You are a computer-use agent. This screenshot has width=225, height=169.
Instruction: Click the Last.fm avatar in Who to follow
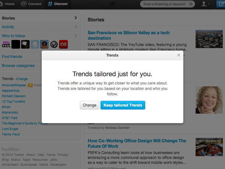tap(63, 44)
